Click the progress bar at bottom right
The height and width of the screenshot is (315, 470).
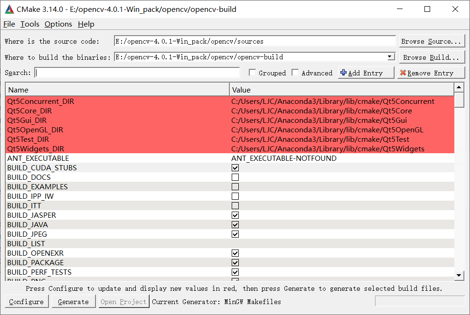coord(420,300)
